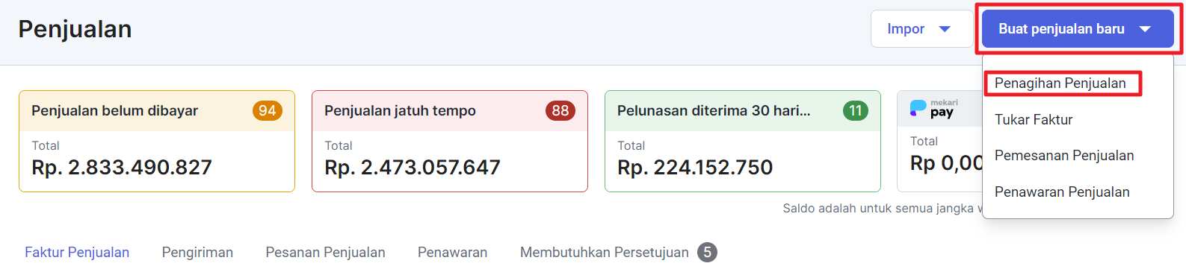Click the gray 5 approval badge
1186x272 pixels.
pos(707,253)
